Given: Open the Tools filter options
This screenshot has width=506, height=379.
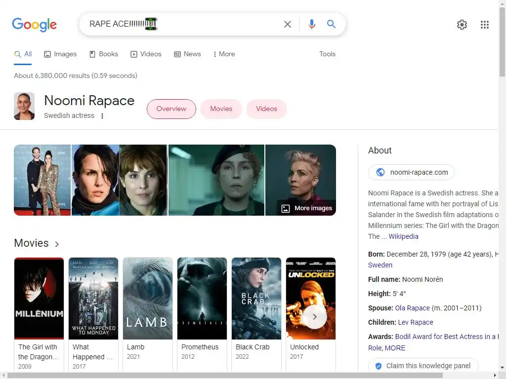Looking at the screenshot, I should [x=327, y=54].
